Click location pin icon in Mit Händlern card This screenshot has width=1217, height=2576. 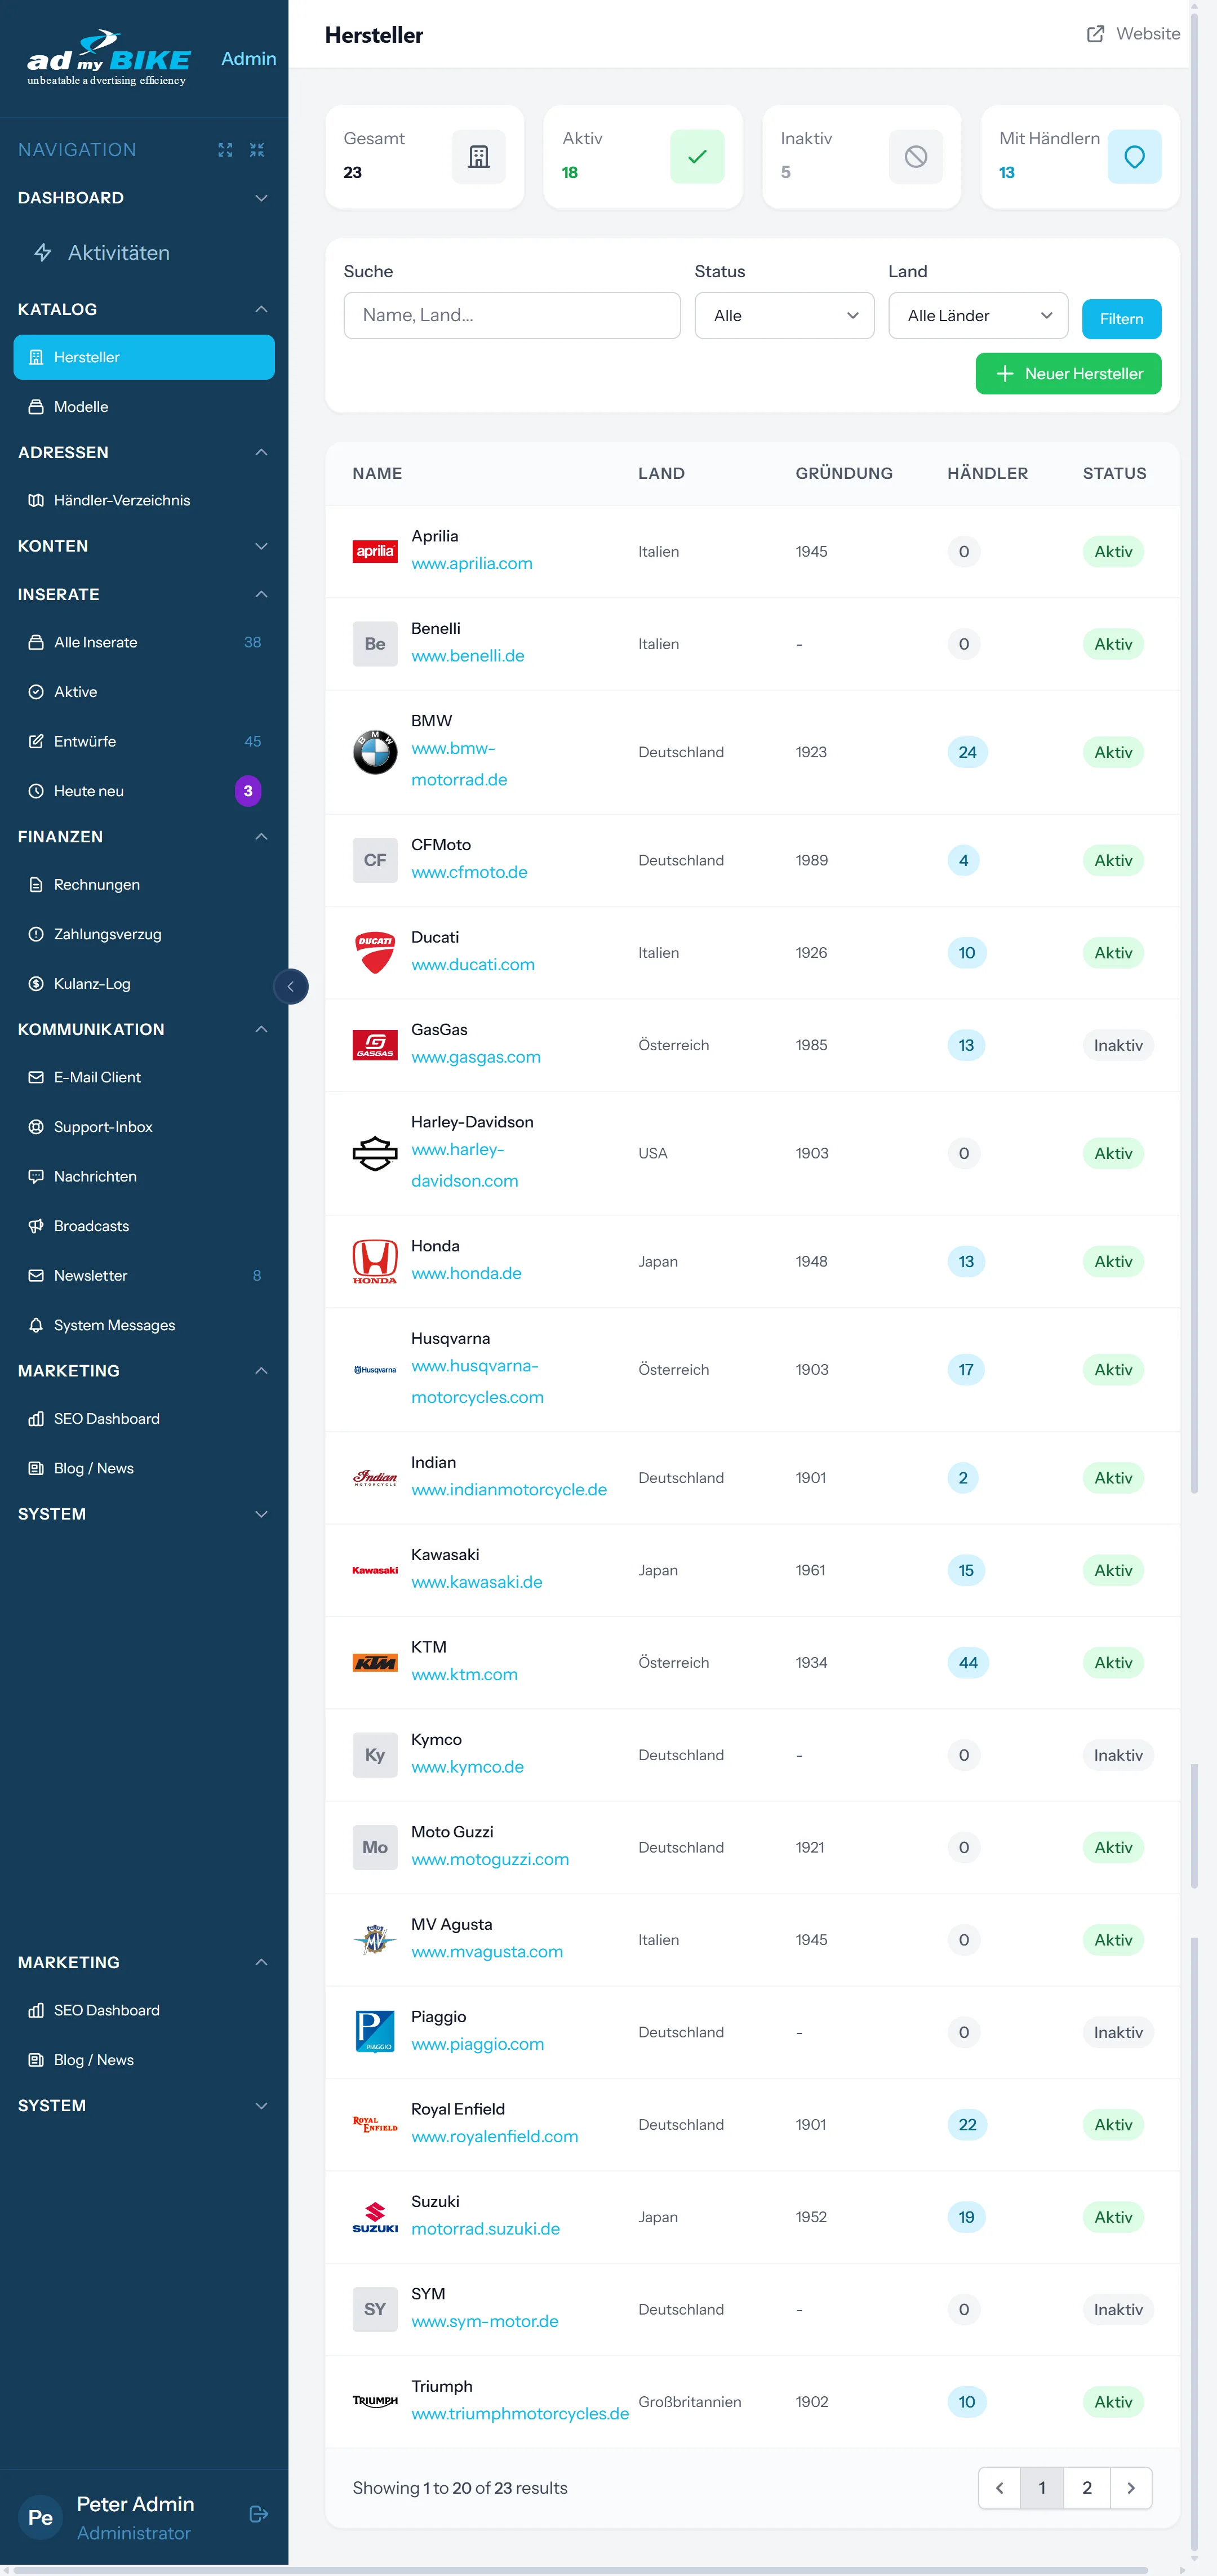click(x=1134, y=156)
